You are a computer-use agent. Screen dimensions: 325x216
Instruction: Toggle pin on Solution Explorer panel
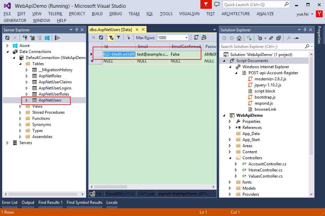(x=305, y=30)
